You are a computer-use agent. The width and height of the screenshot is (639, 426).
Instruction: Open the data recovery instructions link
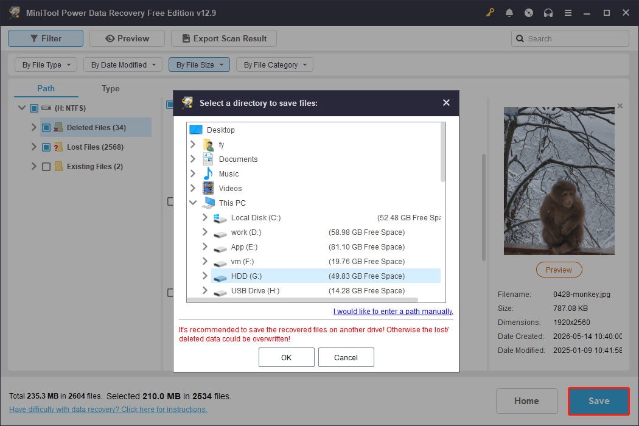click(108, 410)
